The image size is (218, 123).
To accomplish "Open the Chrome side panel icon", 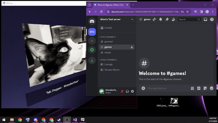I will (201, 12).
